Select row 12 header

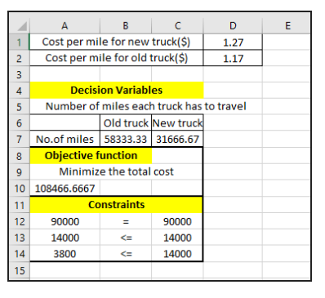point(19,221)
